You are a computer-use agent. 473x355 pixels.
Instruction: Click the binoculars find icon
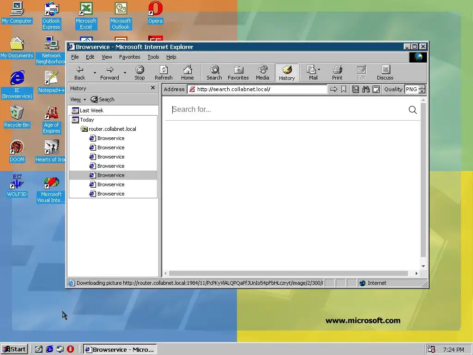(x=366, y=89)
